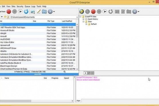Click the Play icon in local pane toolbar
159x106 pixels.
click(20, 11)
